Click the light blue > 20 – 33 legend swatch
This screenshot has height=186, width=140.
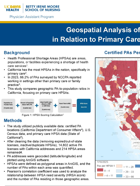(x=119, y=171)
